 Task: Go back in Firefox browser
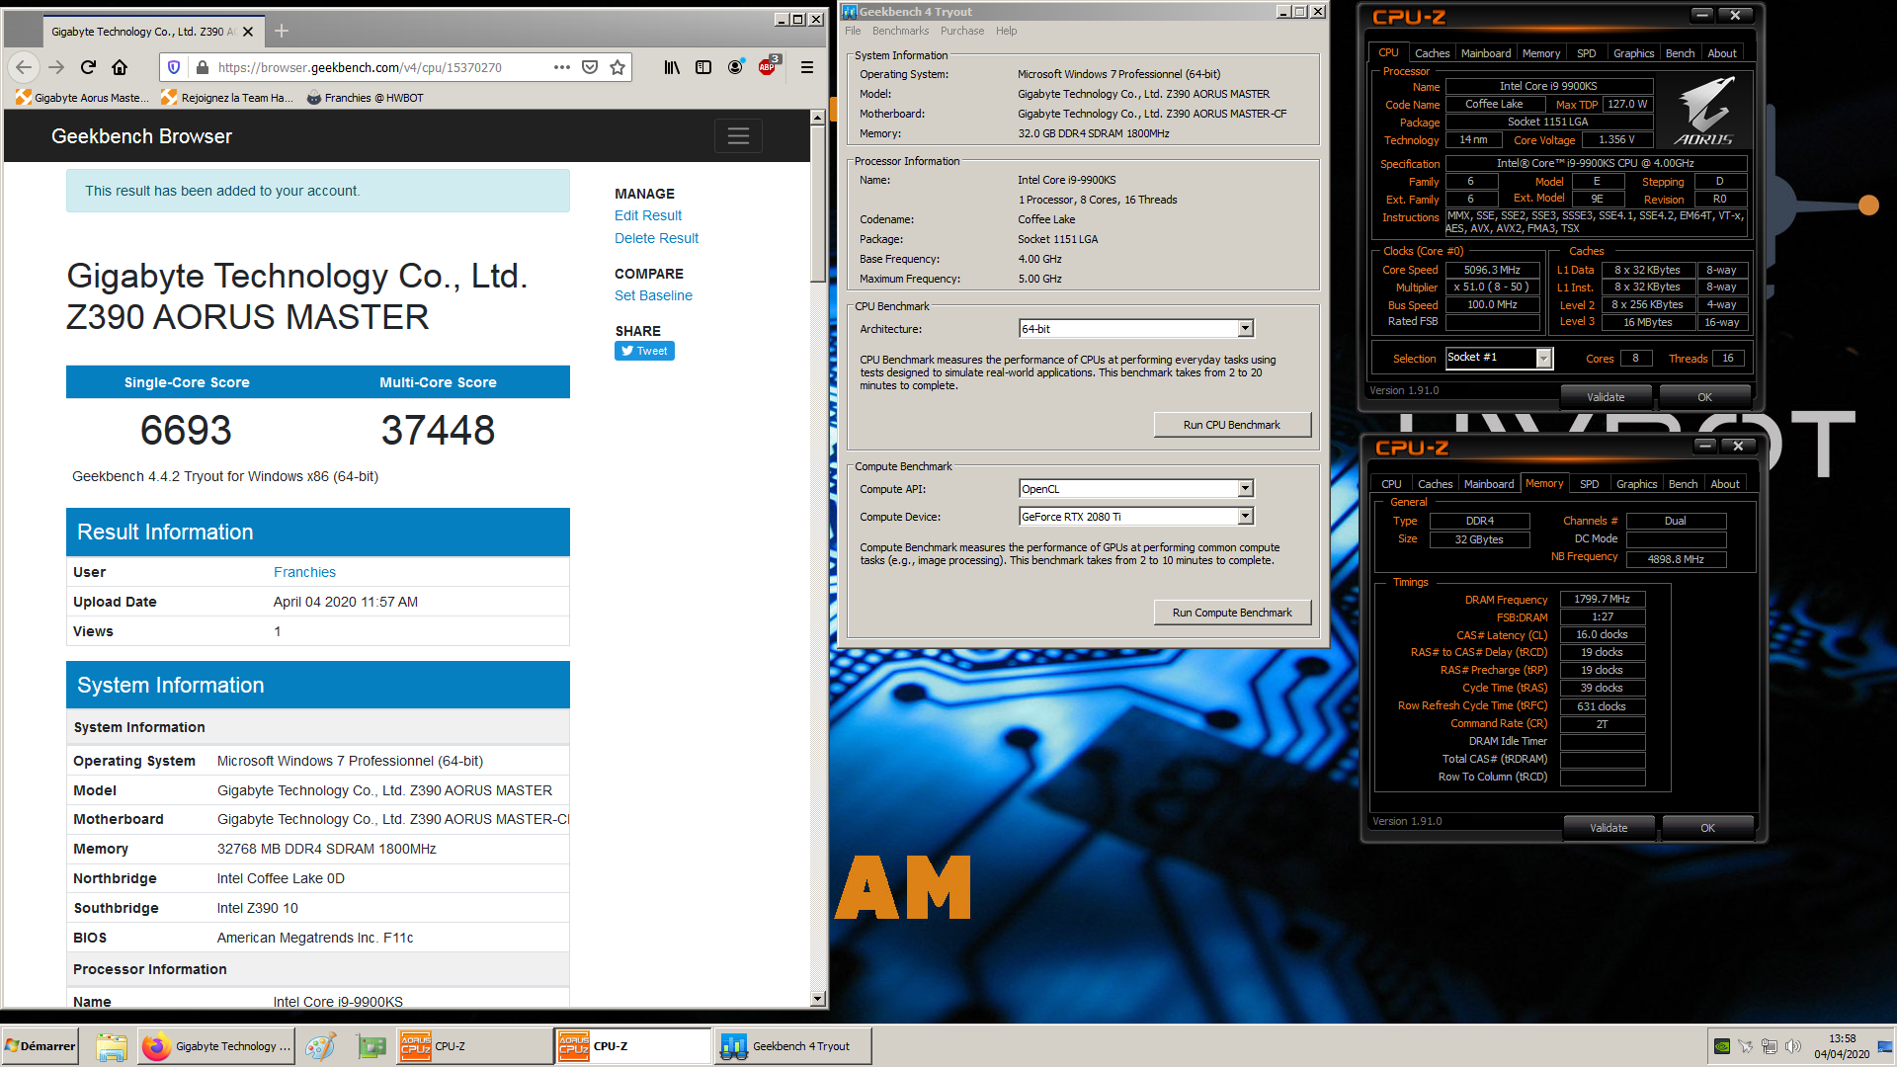point(24,67)
